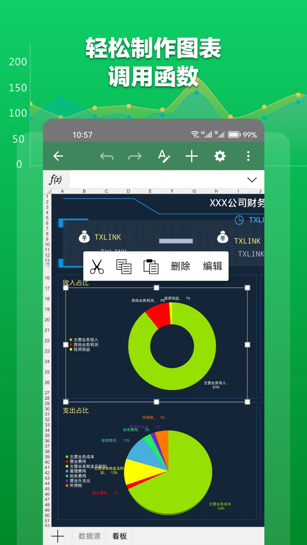Tap the plus insert icon in toolbar
Screen dimensions: 307x545
191,156
